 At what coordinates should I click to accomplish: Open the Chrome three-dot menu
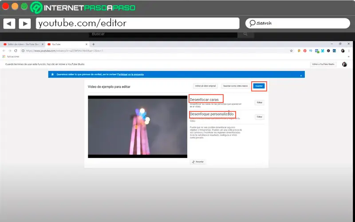349,51
